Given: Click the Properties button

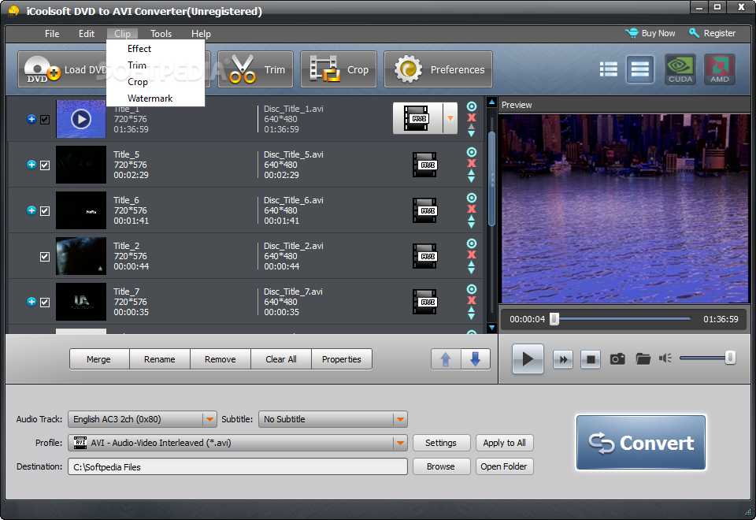Looking at the screenshot, I should (341, 359).
